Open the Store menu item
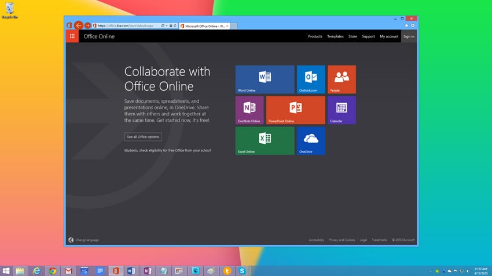 [x=353, y=36]
